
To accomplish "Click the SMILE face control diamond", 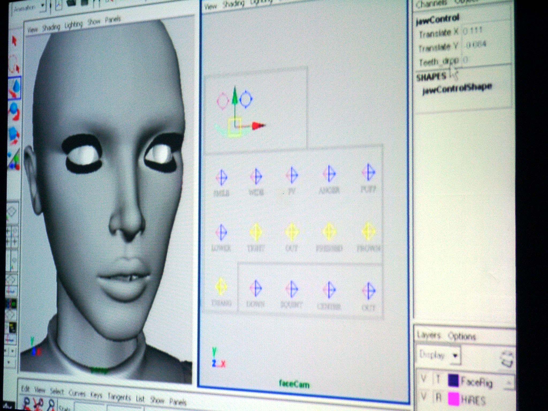I will coord(222,177).
